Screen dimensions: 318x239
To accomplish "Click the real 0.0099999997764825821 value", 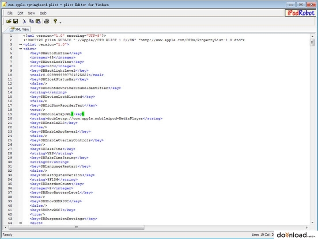I will click(x=67, y=75).
